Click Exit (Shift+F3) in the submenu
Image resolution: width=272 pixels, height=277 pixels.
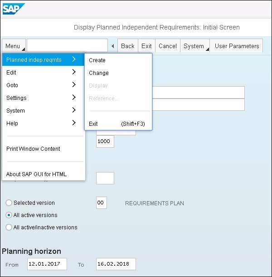click(117, 124)
